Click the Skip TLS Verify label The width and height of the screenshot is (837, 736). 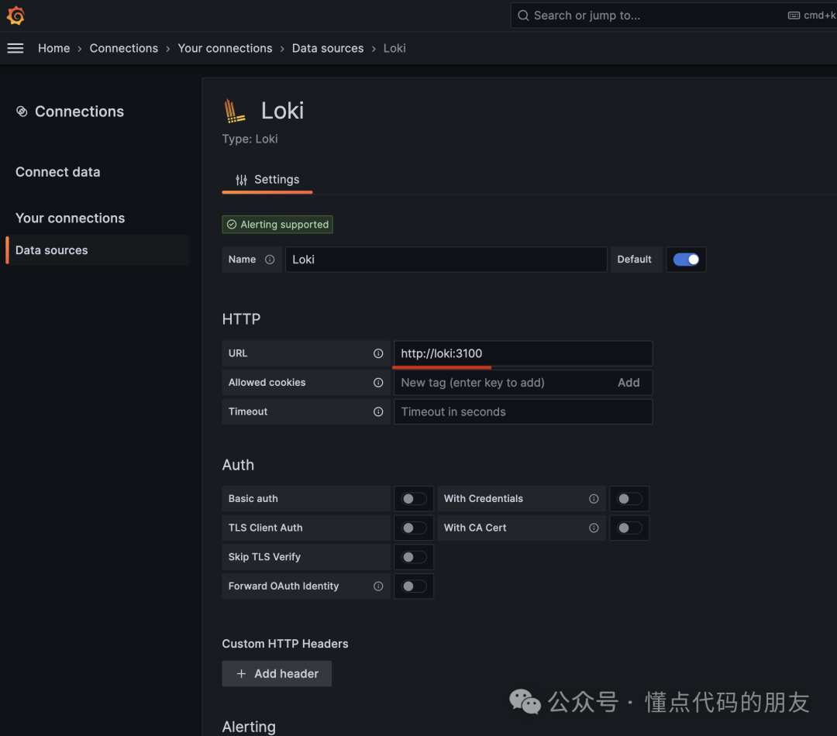[264, 557]
